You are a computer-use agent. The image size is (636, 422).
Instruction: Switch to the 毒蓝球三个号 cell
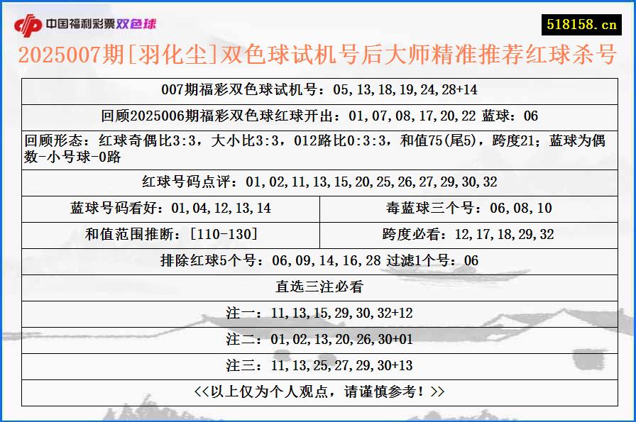[x=468, y=209]
